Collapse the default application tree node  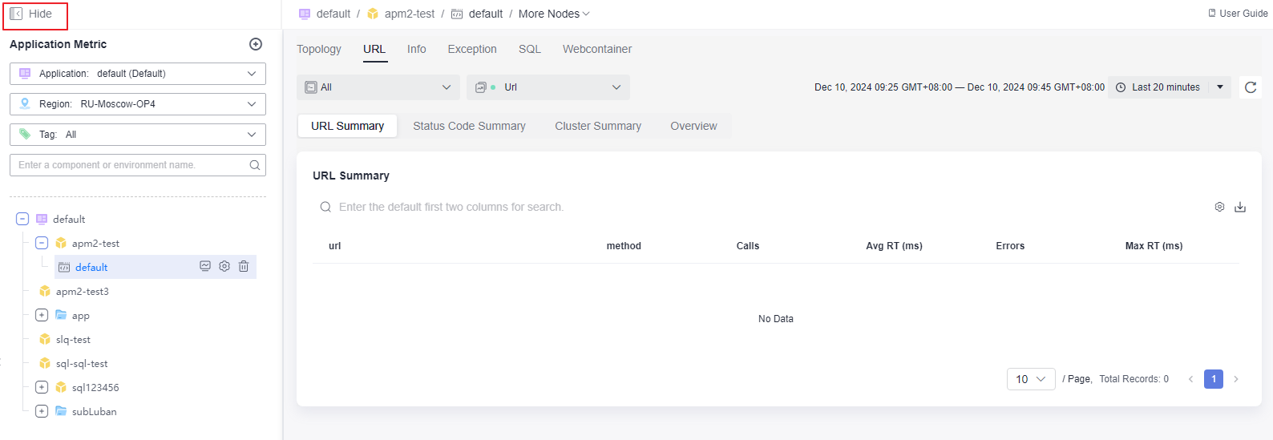coord(22,219)
